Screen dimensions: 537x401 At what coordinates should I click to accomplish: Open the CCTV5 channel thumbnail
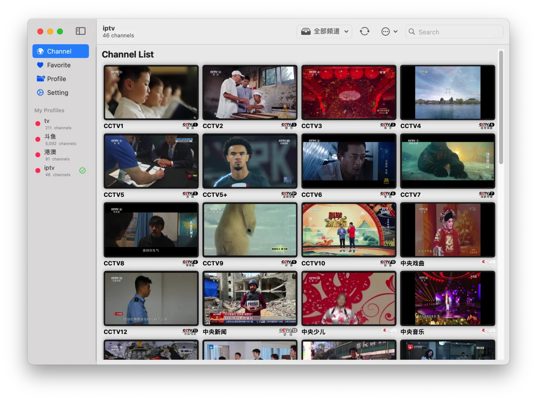[151, 161]
